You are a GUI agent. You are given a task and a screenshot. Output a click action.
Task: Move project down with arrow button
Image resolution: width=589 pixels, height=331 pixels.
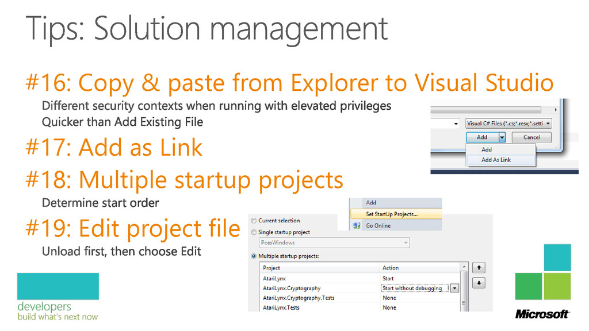point(479,283)
